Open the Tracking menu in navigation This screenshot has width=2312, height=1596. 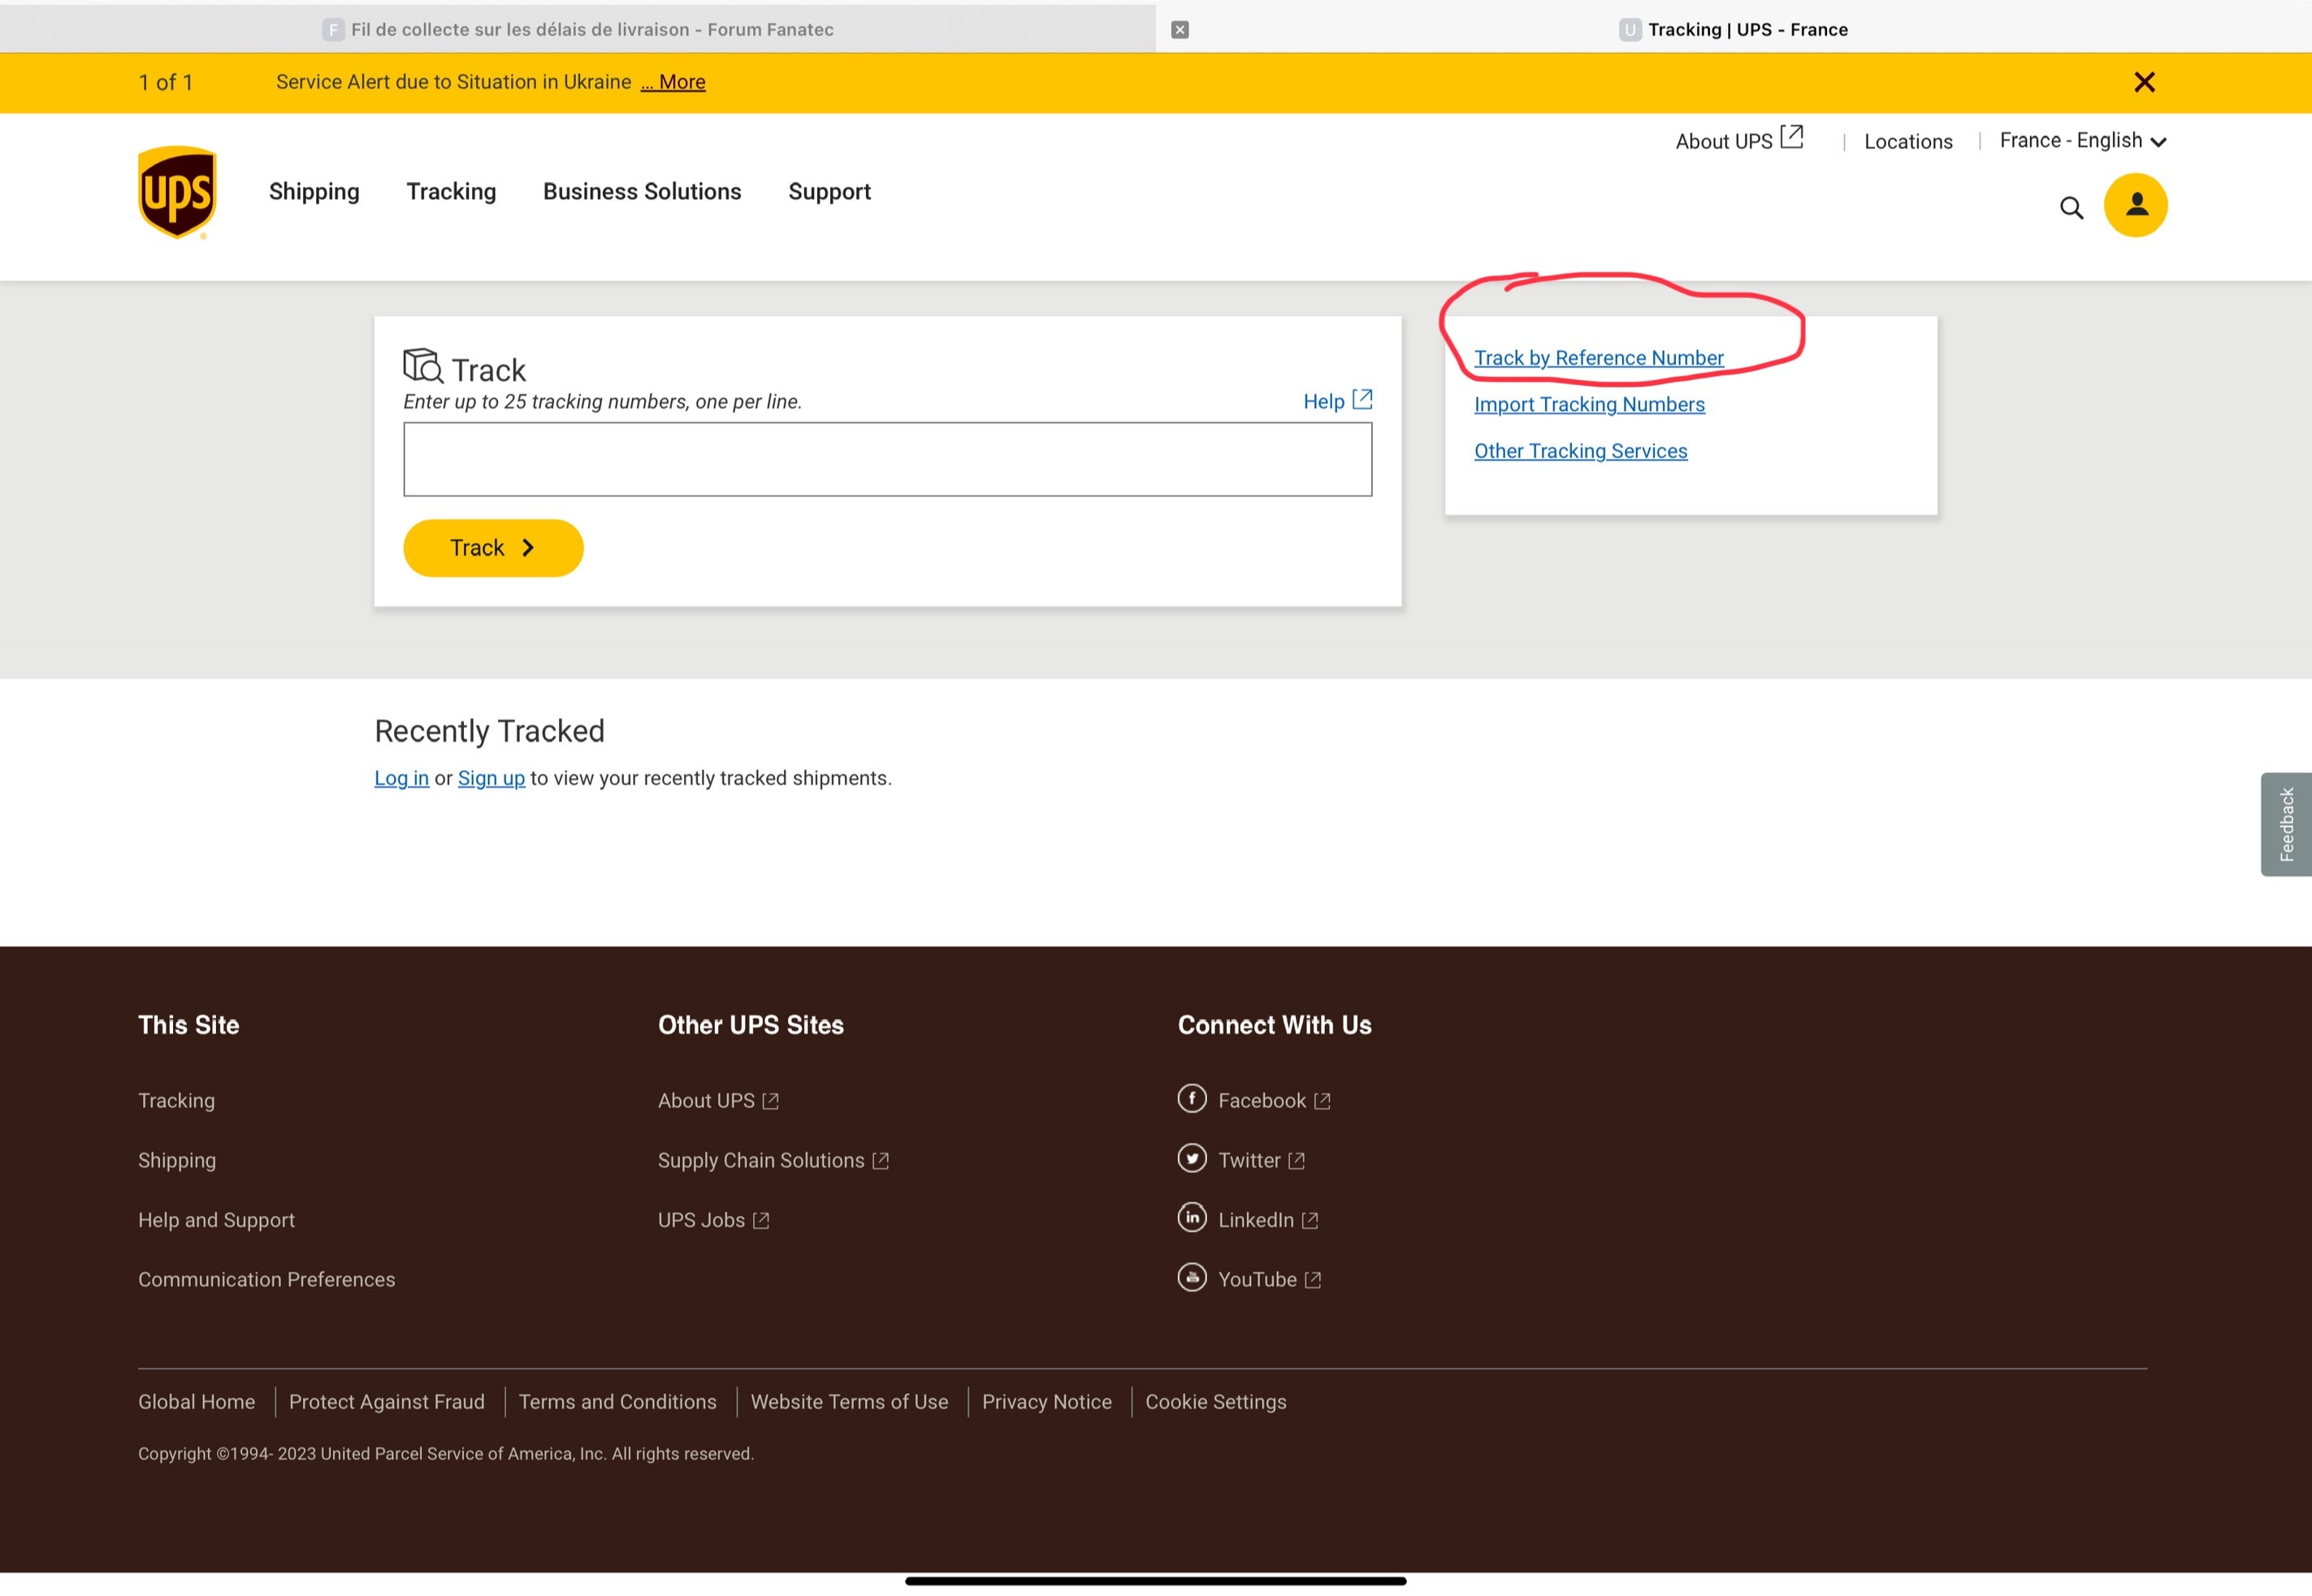click(x=451, y=191)
